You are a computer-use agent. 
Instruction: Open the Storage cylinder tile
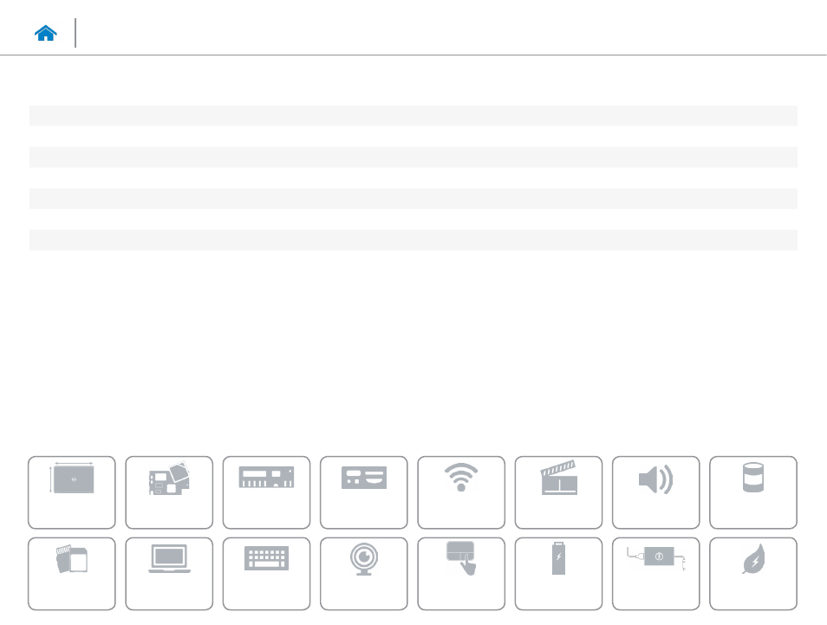pos(752,492)
